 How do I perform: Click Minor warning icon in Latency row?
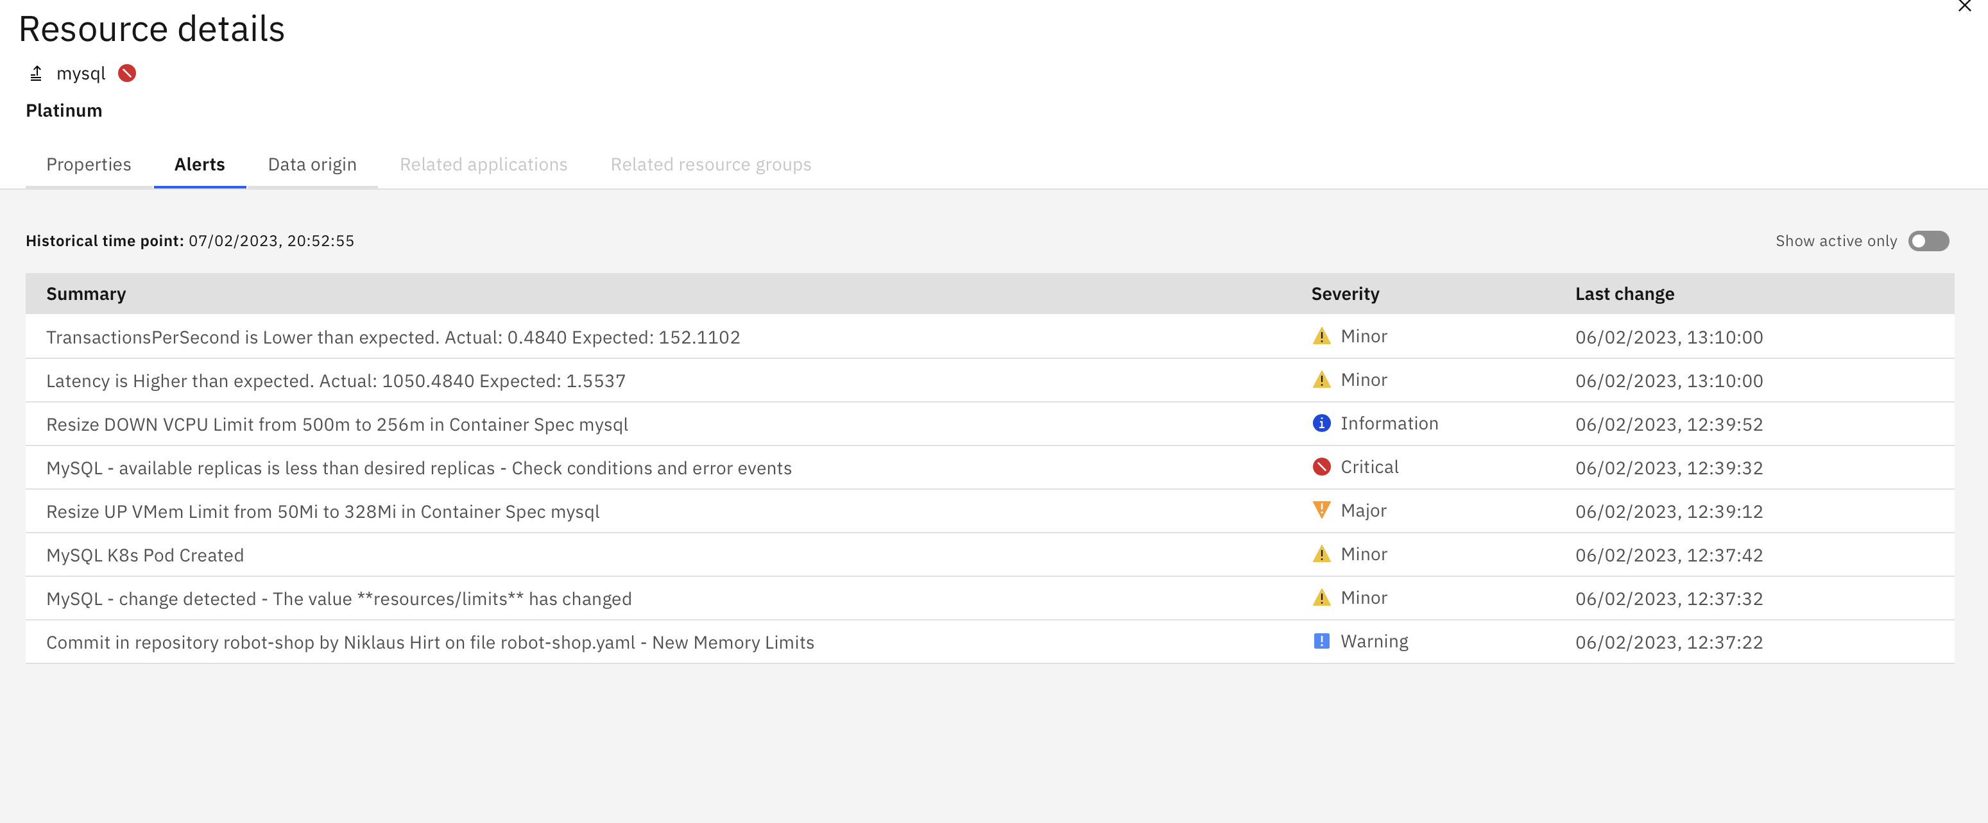(1321, 381)
